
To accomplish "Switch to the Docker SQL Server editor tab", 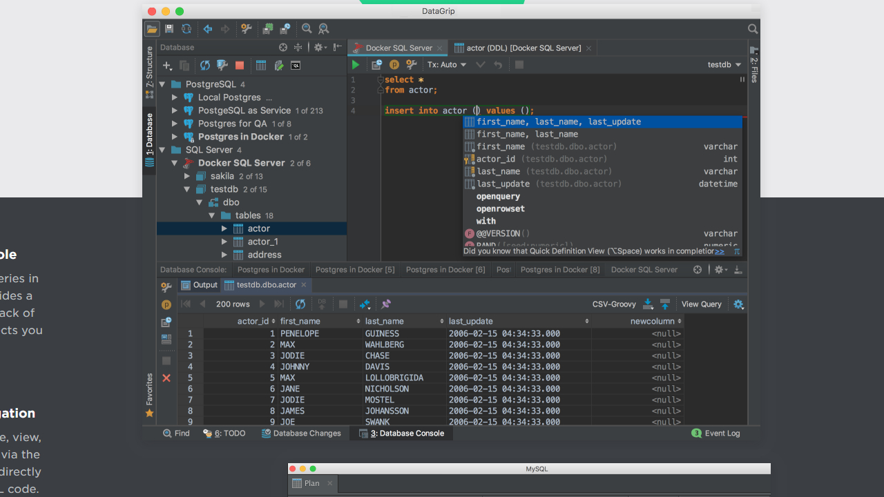I will click(x=398, y=48).
